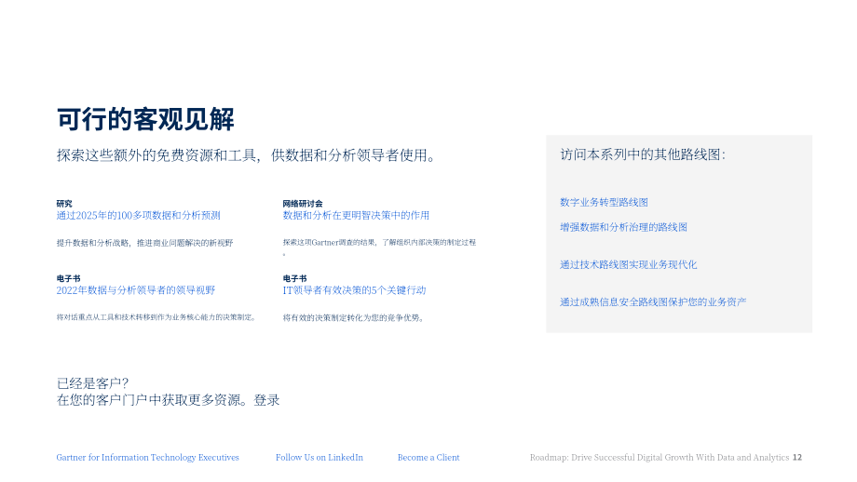Open Gartner for Information Technology Executives link
The height and width of the screenshot is (482, 857).
click(x=147, y=458)
